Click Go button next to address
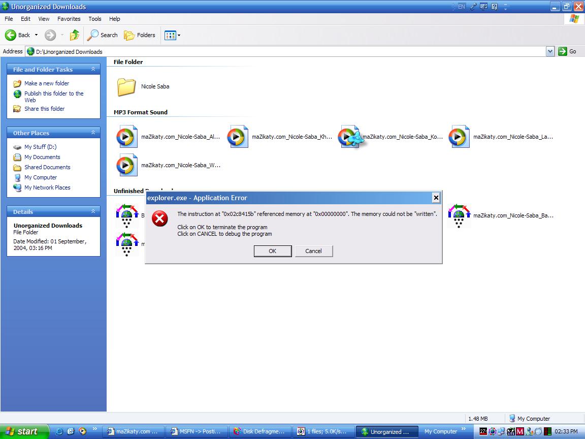 point(567,51)
